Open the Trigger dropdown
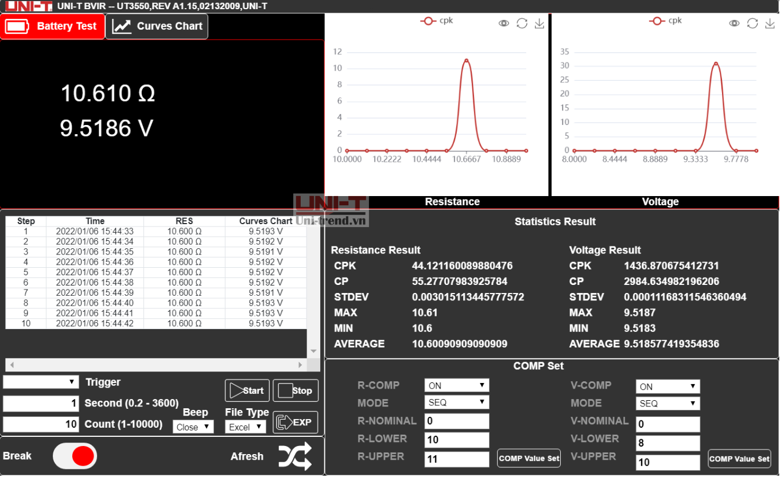Image resolution: width=784 pixels, height=477 pixels. pyautogui.click(x=41, y=382)
